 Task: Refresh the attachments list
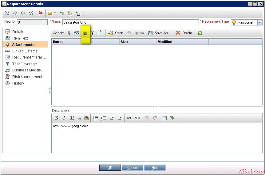click(200, 33)
